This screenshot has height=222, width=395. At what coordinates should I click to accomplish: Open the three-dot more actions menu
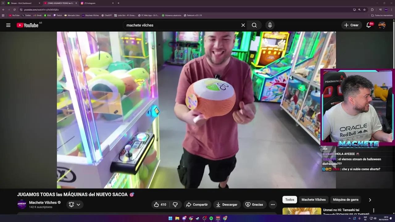coord(272,204)
